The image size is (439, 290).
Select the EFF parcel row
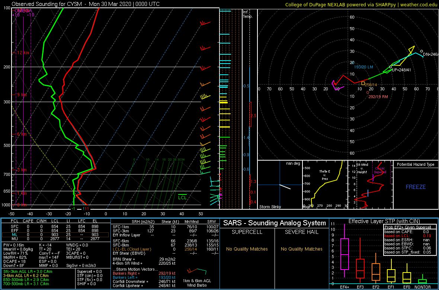(x=56, y=230)
